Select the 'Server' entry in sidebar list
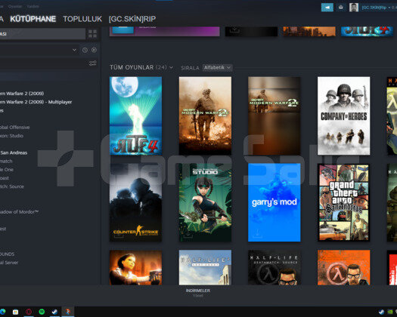This screenshot has height=317, width=397. click(x=9, y=263)
